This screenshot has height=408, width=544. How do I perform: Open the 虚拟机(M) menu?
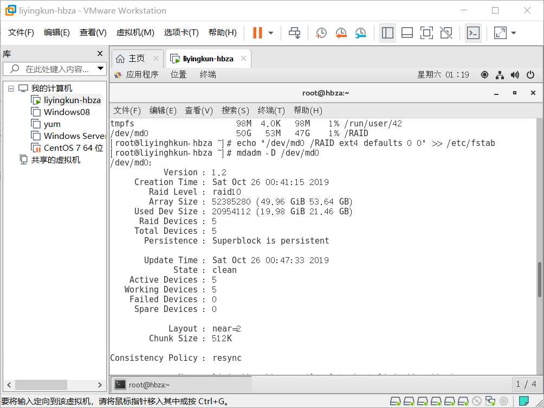(x=135, y=33)
